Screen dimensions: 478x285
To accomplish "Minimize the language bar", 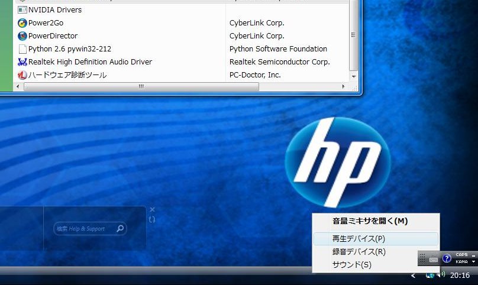I will pos(473,255).
